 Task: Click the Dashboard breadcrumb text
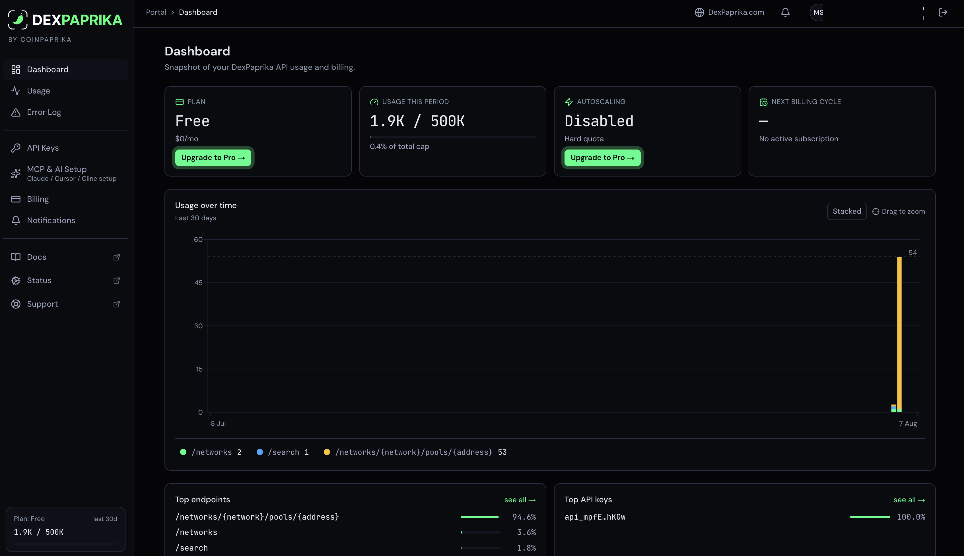(198, 13)
